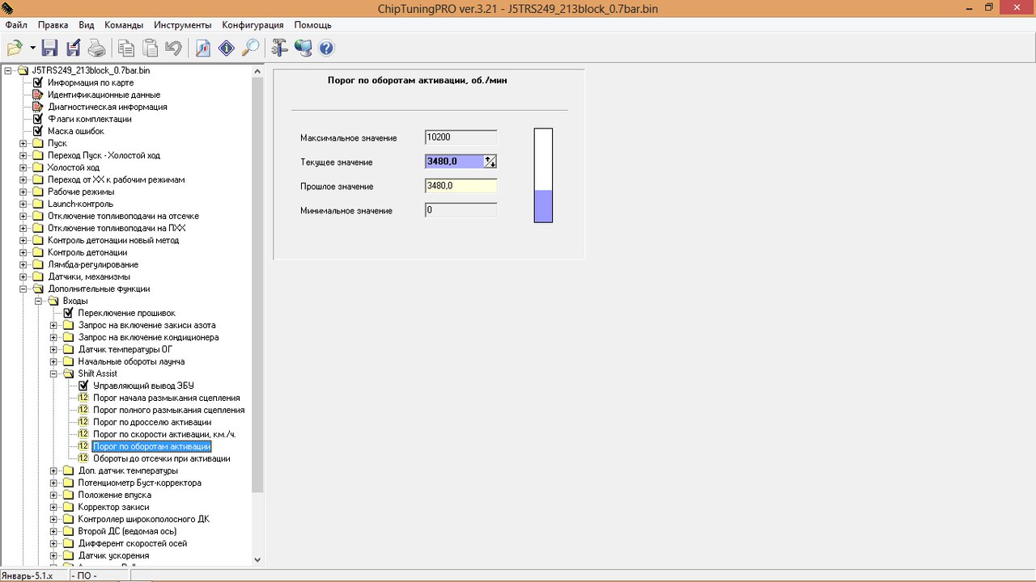Expand the Launch-контроль folder
Screen dimensions: 1036x582
pos(23,204)
